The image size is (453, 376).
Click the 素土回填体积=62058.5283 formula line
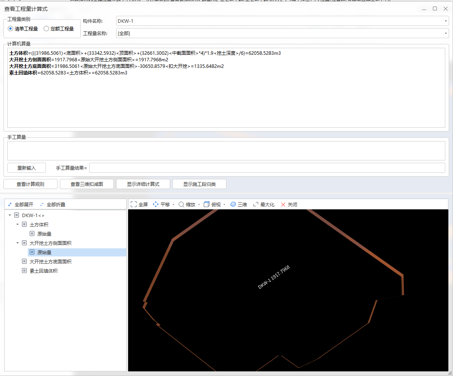[x=68, y=73]
